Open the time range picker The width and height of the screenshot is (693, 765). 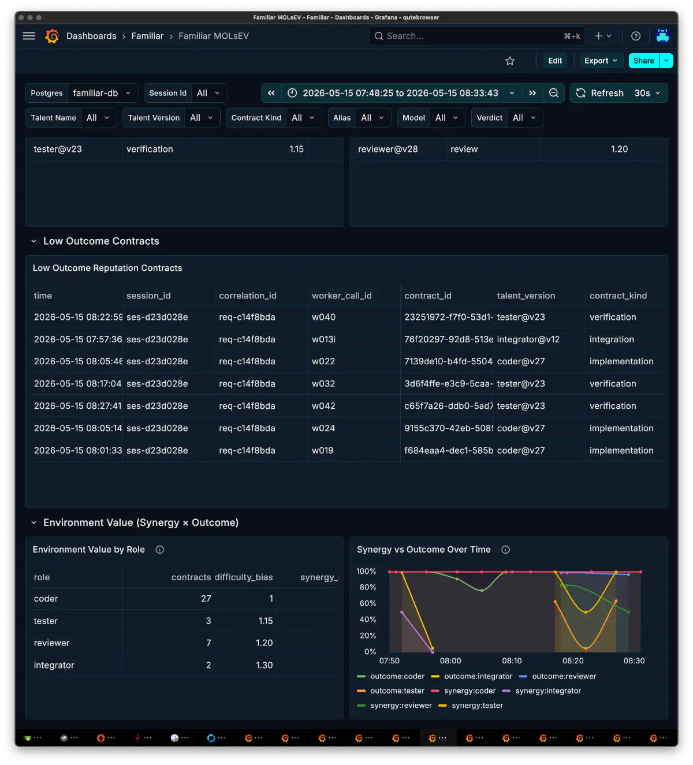(401, 93)
